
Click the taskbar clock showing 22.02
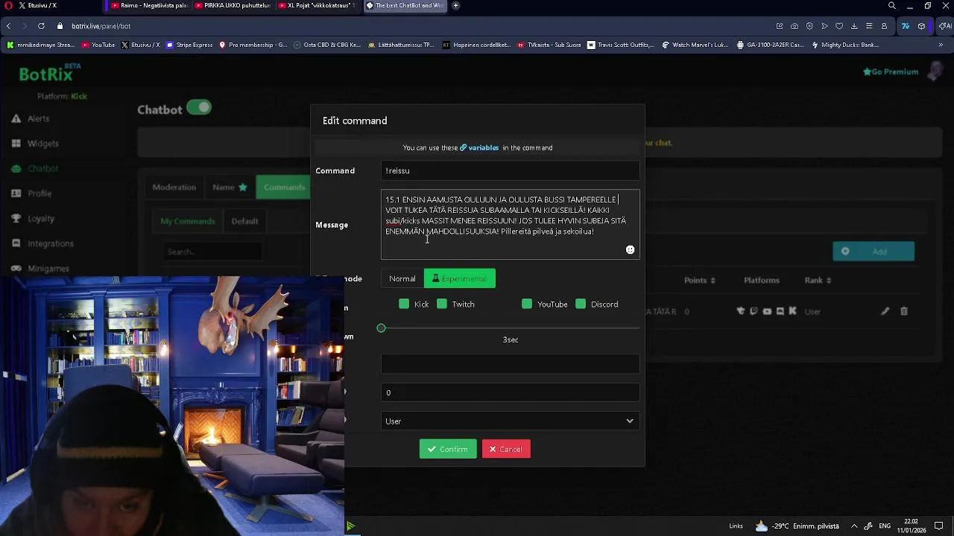(x=911, y=526)
